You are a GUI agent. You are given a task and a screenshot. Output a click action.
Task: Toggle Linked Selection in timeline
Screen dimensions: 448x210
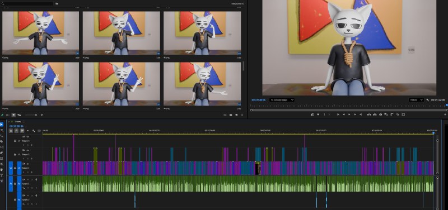coord(22,131)
